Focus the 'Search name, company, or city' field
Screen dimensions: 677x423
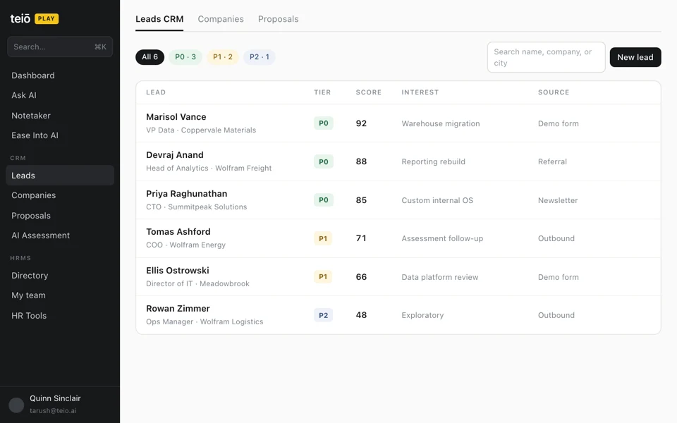[x=546, y=57]
